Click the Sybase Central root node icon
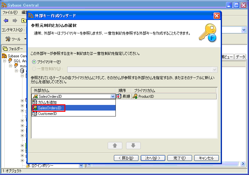 click(x=4, y=56)
